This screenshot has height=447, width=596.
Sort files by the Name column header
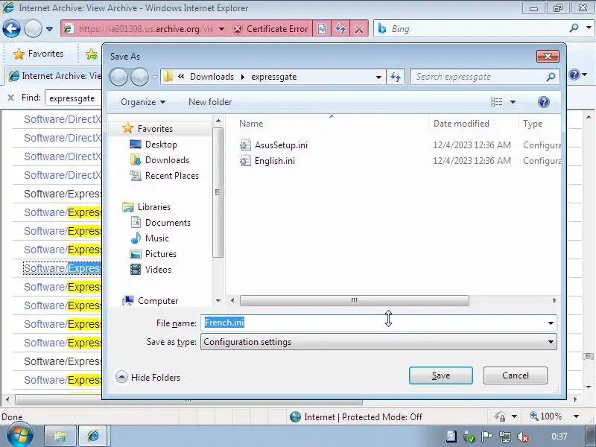[251, 124]
